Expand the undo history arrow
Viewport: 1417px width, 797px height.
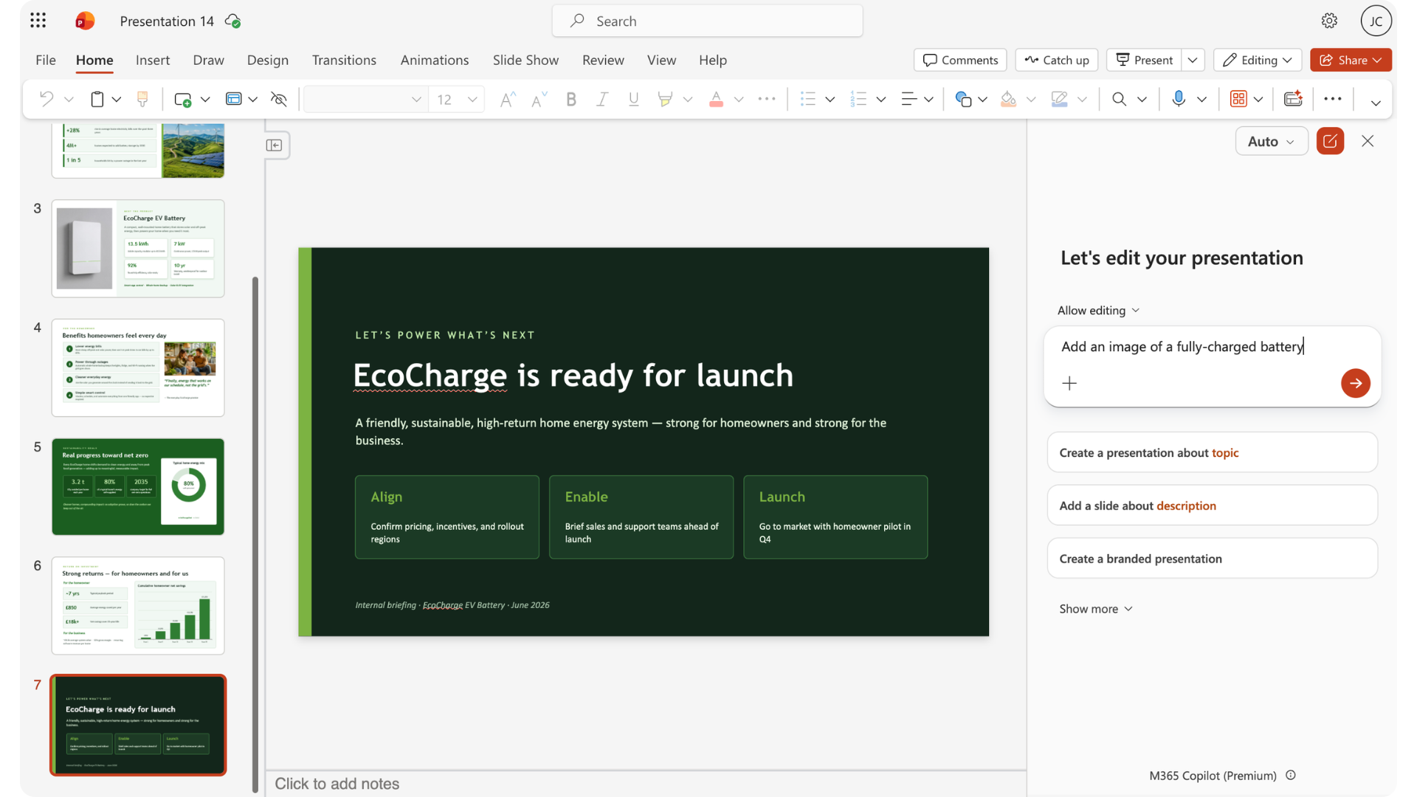(69, 99)
